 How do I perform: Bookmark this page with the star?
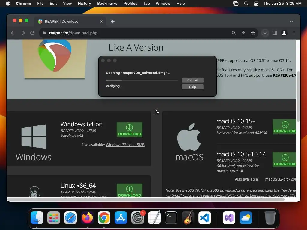tap(253, 33)
